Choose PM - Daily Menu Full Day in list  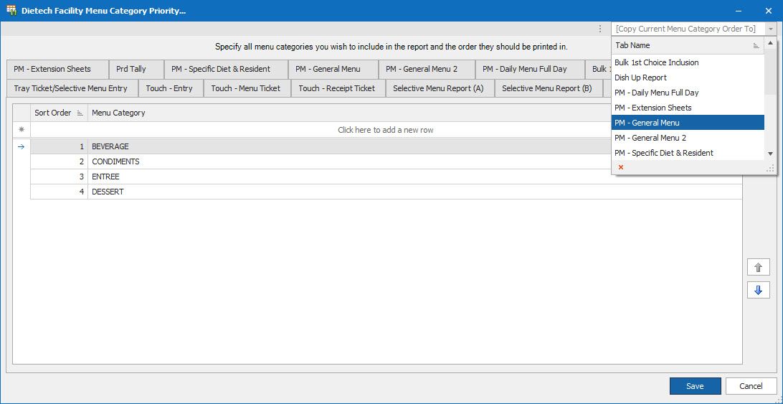688,93
